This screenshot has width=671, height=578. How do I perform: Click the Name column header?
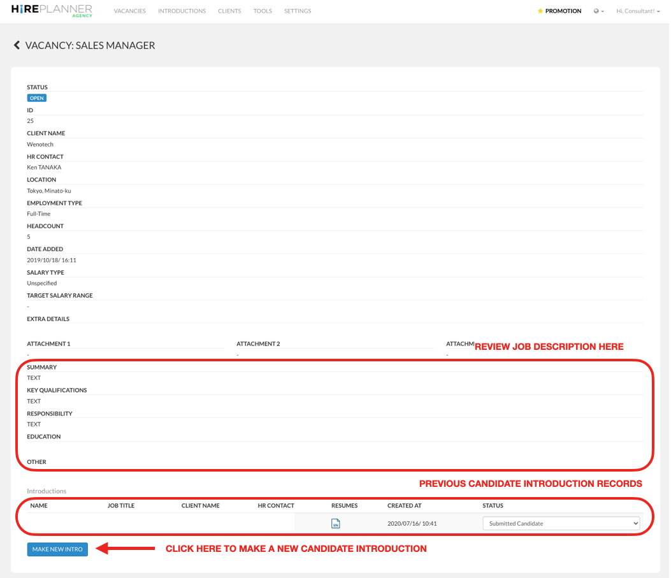coord(39,505)
